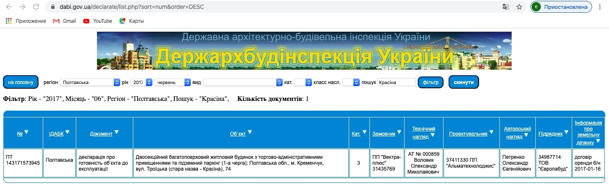Open the класс насл. dropdown
The height and width of the screenshot is (185, 609).
pos(351,82)
